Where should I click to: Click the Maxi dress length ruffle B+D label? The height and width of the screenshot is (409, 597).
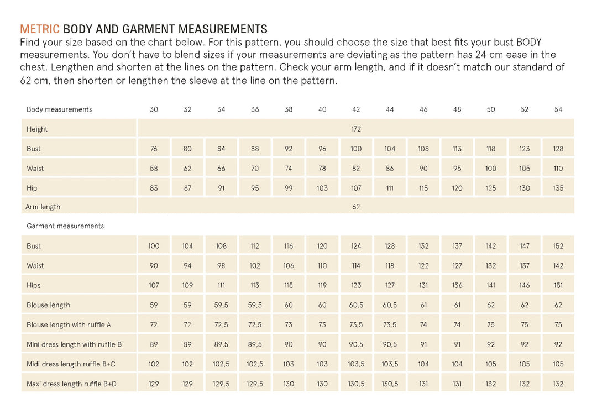72,384
